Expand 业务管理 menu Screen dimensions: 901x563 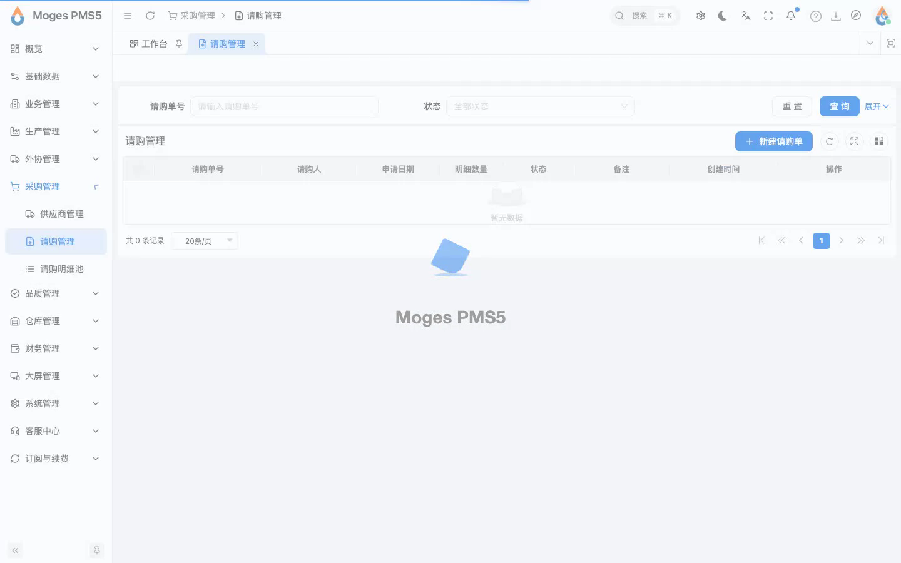point(56,104)
